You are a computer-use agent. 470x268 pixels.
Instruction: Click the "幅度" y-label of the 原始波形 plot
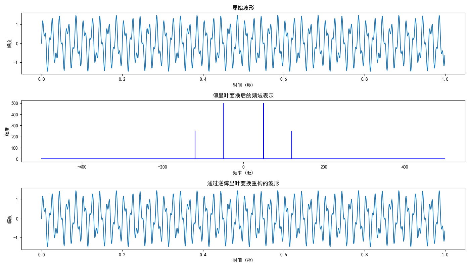[x=9, y=43]
